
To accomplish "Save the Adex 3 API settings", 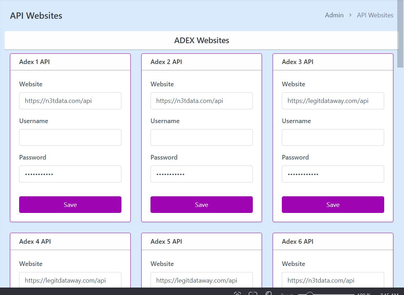I will (x=333, y=205).
